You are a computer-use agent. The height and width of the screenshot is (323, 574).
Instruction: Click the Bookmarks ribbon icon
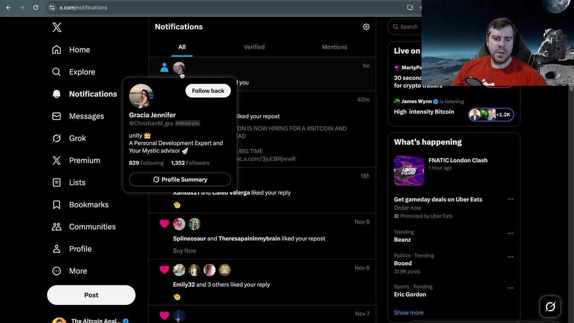[57, 205]
